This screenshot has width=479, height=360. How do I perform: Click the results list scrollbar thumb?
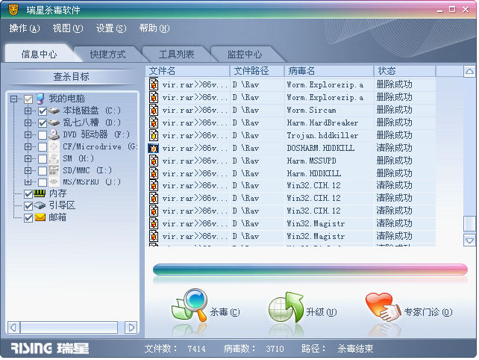(x=469, y=223)
